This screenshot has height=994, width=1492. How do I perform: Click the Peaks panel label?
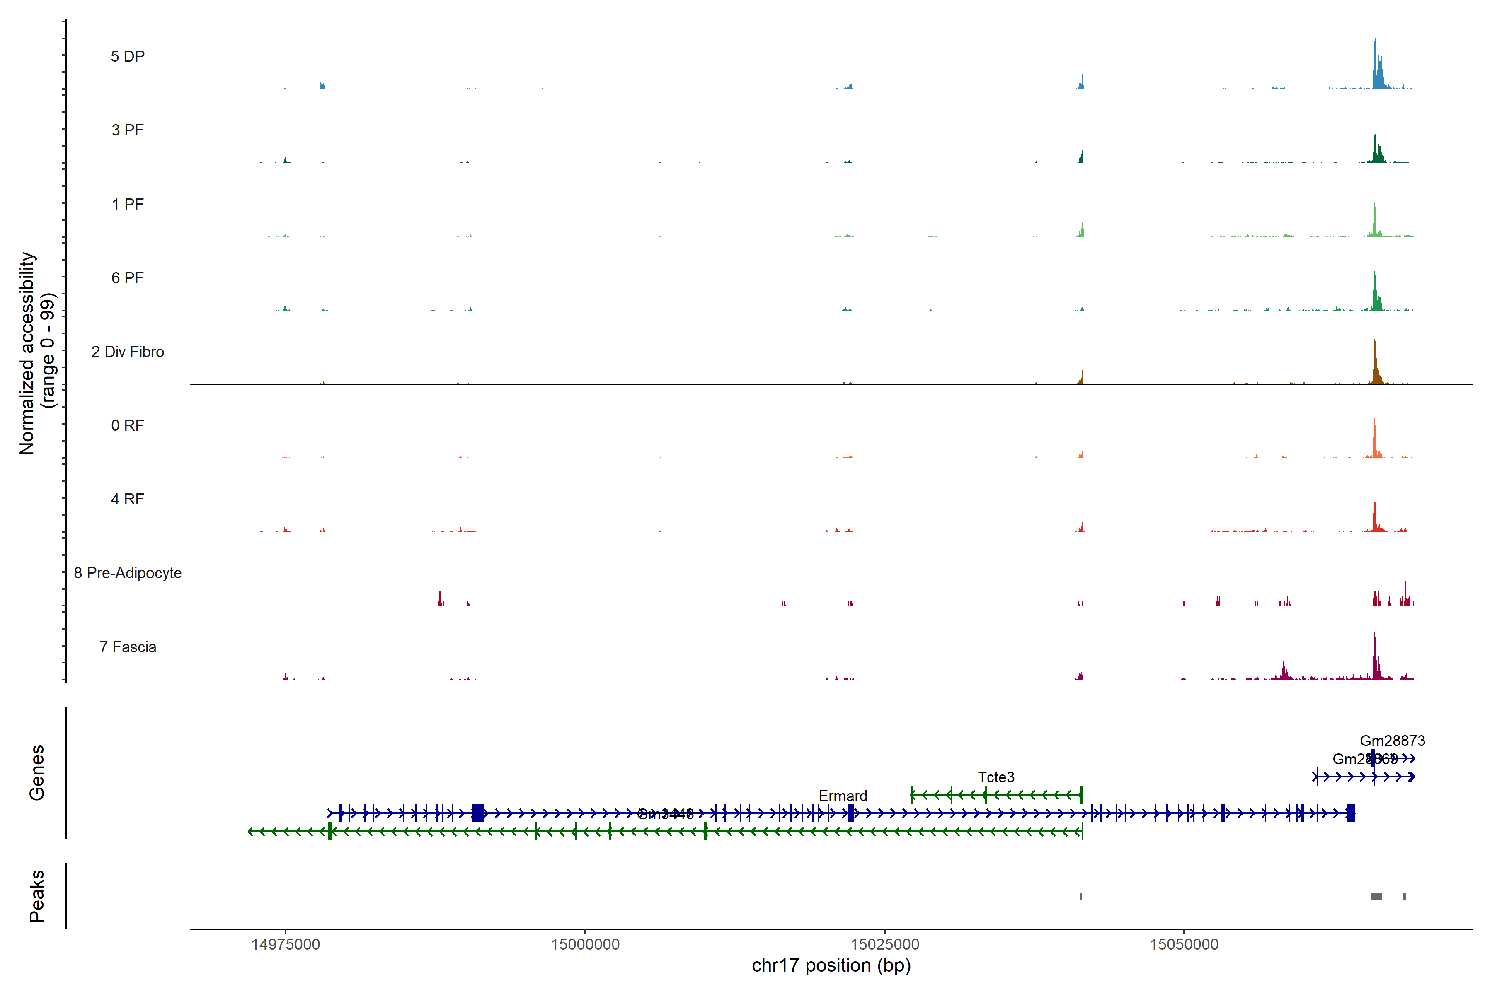point(37,895)
